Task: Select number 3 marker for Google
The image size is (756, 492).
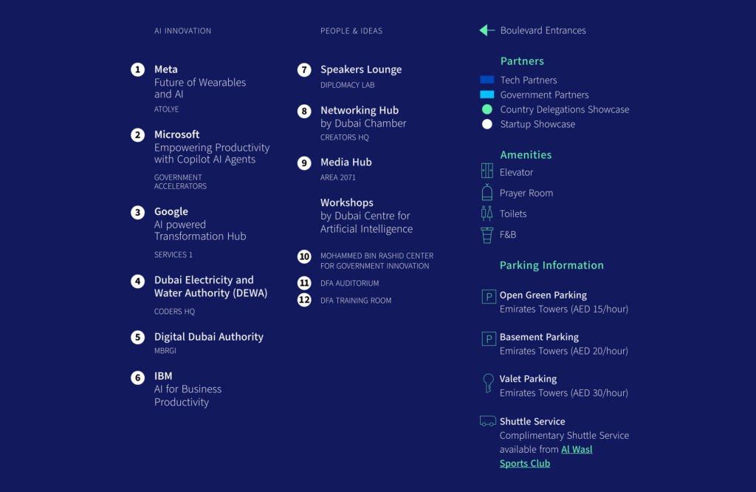Action: click(138, 212)
